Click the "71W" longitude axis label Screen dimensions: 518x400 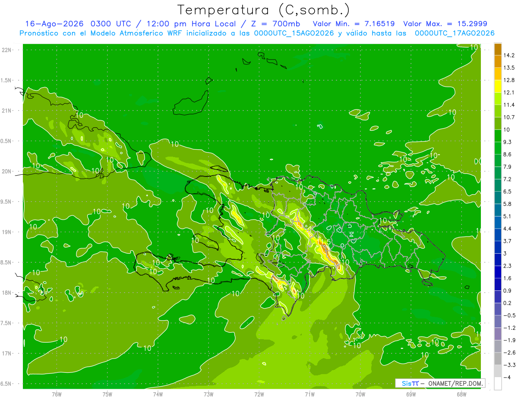click(x=310, y=394)
